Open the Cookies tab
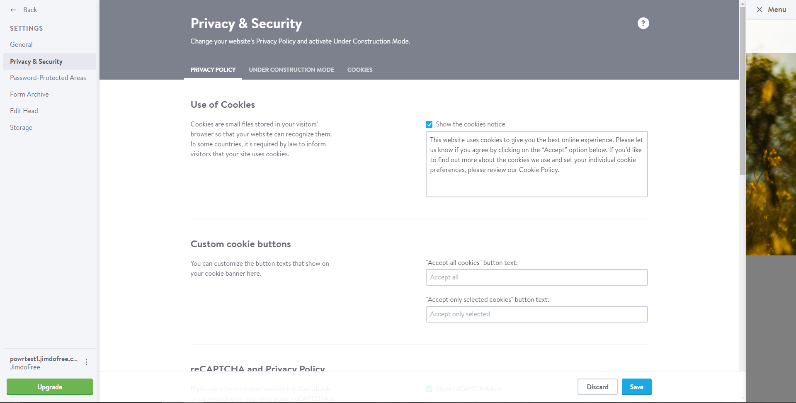Viewport: 796px width, 403px height. tap(360, 70)
